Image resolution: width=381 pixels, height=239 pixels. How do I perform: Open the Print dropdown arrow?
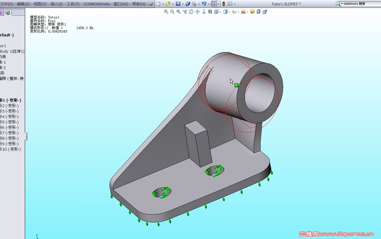tap(199, 4)
